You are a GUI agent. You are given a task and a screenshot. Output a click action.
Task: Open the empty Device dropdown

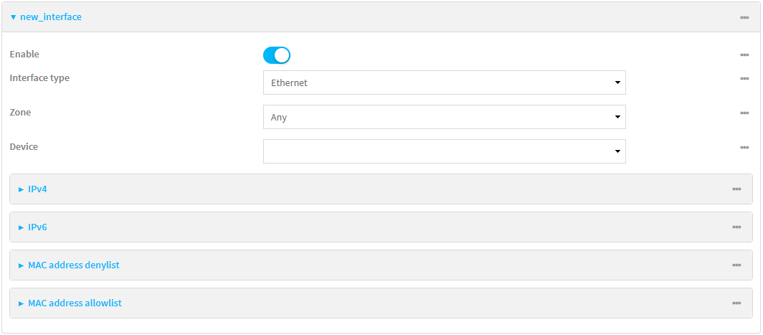[444, 151]
